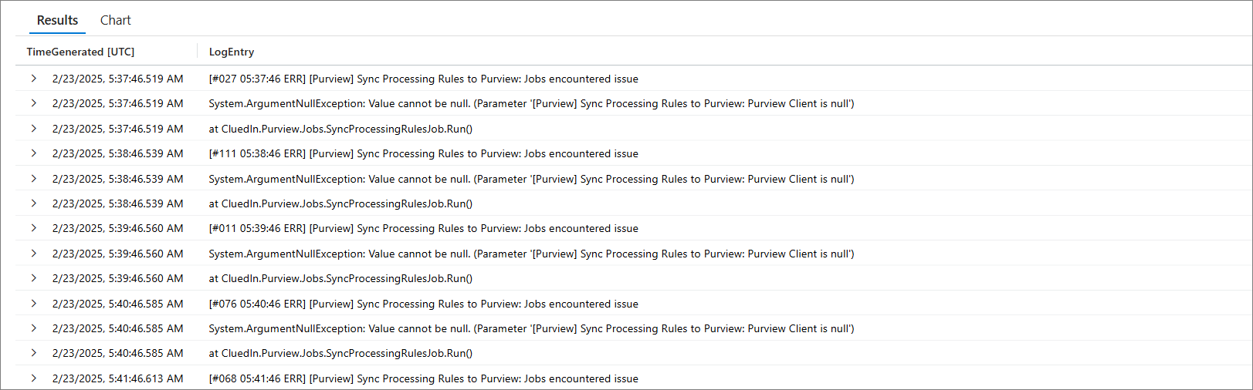Screen dimensions: 1253x390
Task: Select the System.ArgumentNullException log entry at 5:37:46.519 AM
Action: 531,103
